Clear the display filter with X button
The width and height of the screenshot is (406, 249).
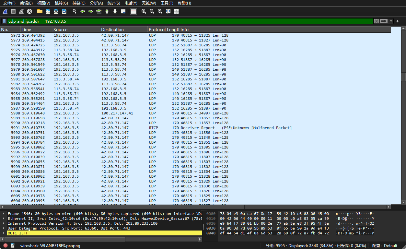click(x=377, y=21)
